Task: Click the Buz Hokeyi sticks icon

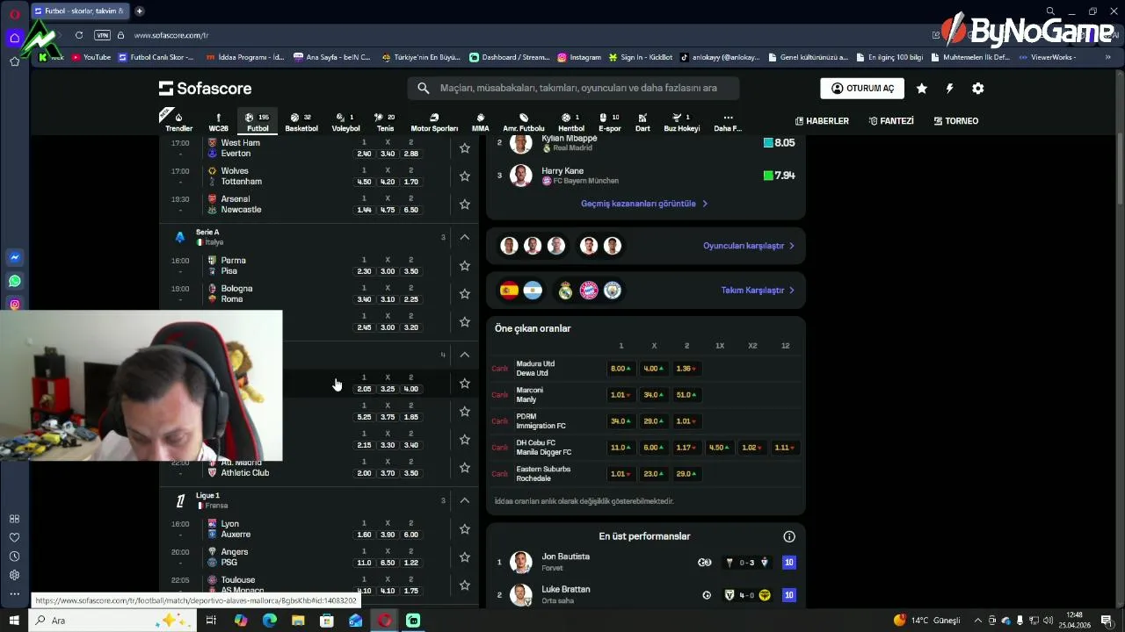Action: [x=677, y=118]
